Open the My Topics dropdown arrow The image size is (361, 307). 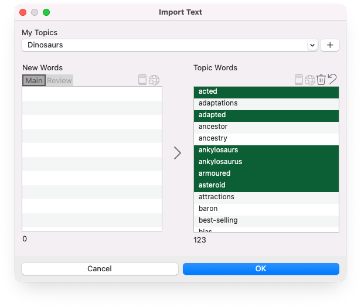(312, 45)
